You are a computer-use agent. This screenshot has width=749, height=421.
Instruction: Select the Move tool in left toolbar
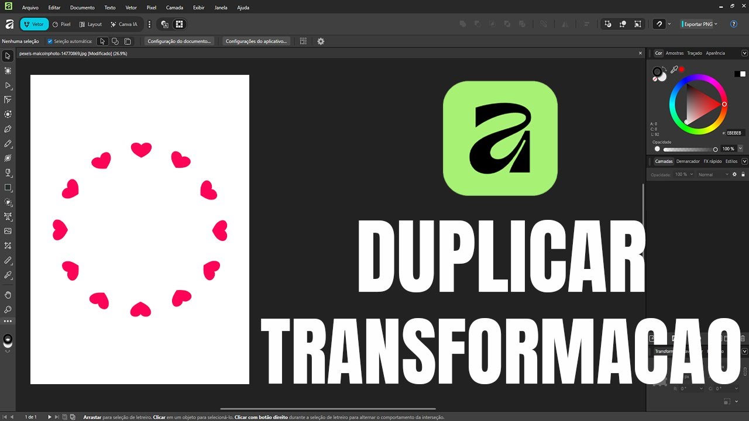coord(8,56)
